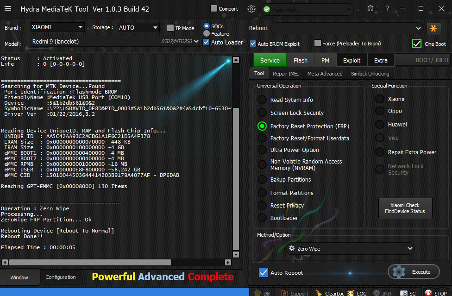Image resolution: width=452 pixels, height=296 pixels.
Task: Switch to Repair IMEI subtab
Action: coord(286,74)
